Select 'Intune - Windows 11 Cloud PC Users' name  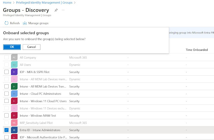43,101
